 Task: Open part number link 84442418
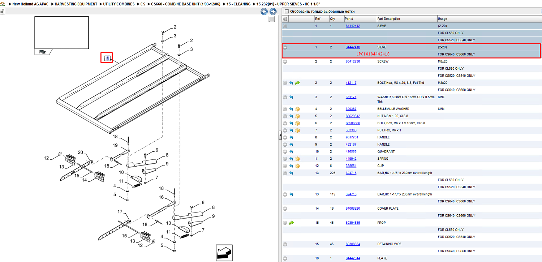click(x=353, y=47)
